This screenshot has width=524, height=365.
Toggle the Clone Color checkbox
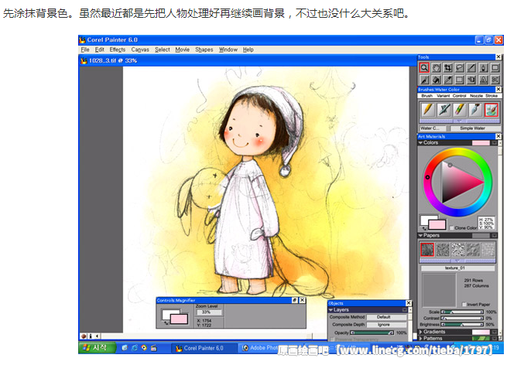coord(452,228)
